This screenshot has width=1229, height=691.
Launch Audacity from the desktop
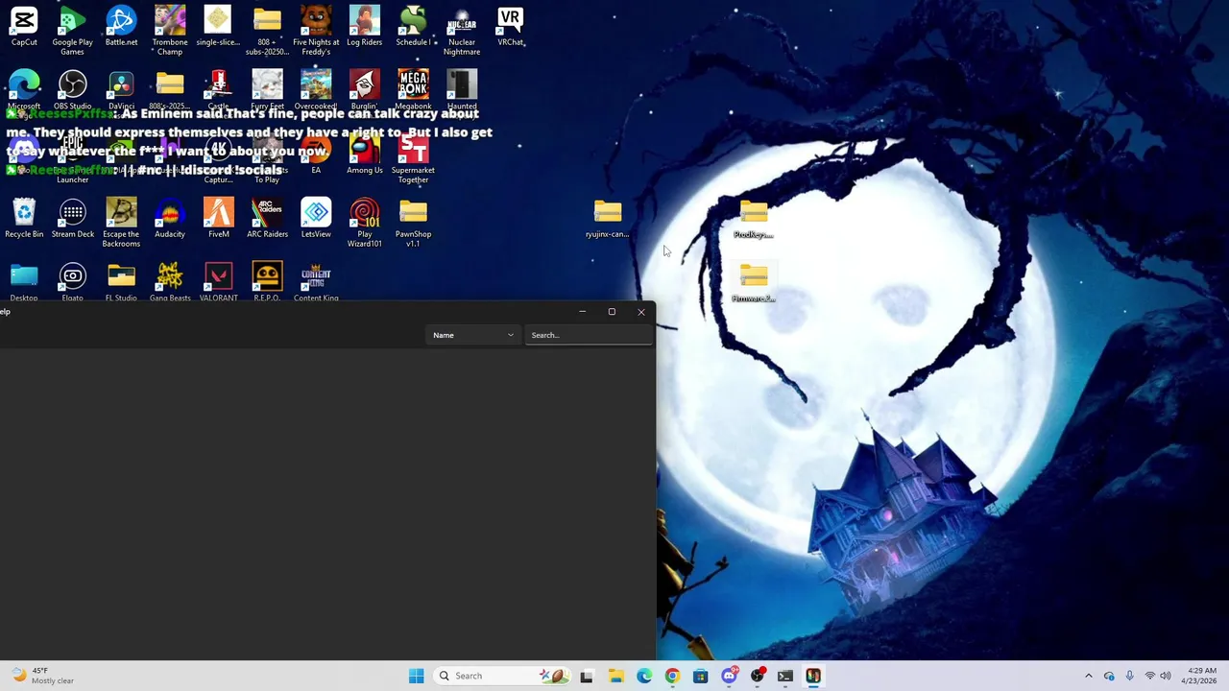170,218
